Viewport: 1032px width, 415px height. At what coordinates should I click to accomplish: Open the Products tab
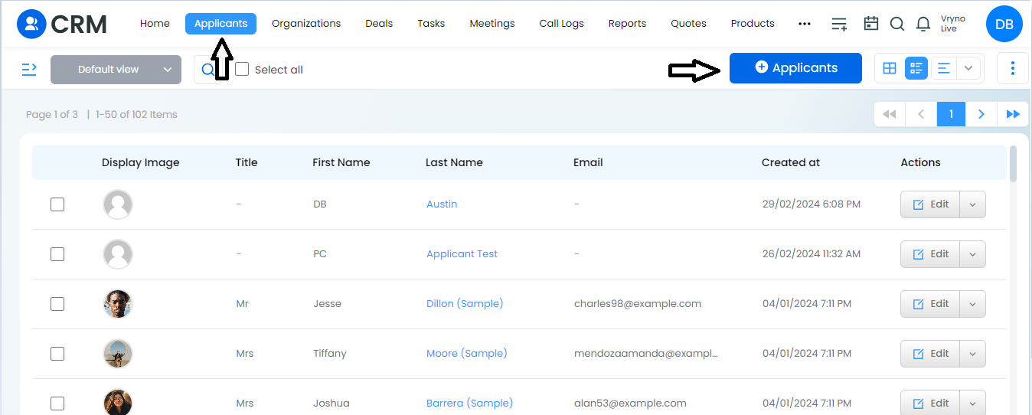coord(753,24)
